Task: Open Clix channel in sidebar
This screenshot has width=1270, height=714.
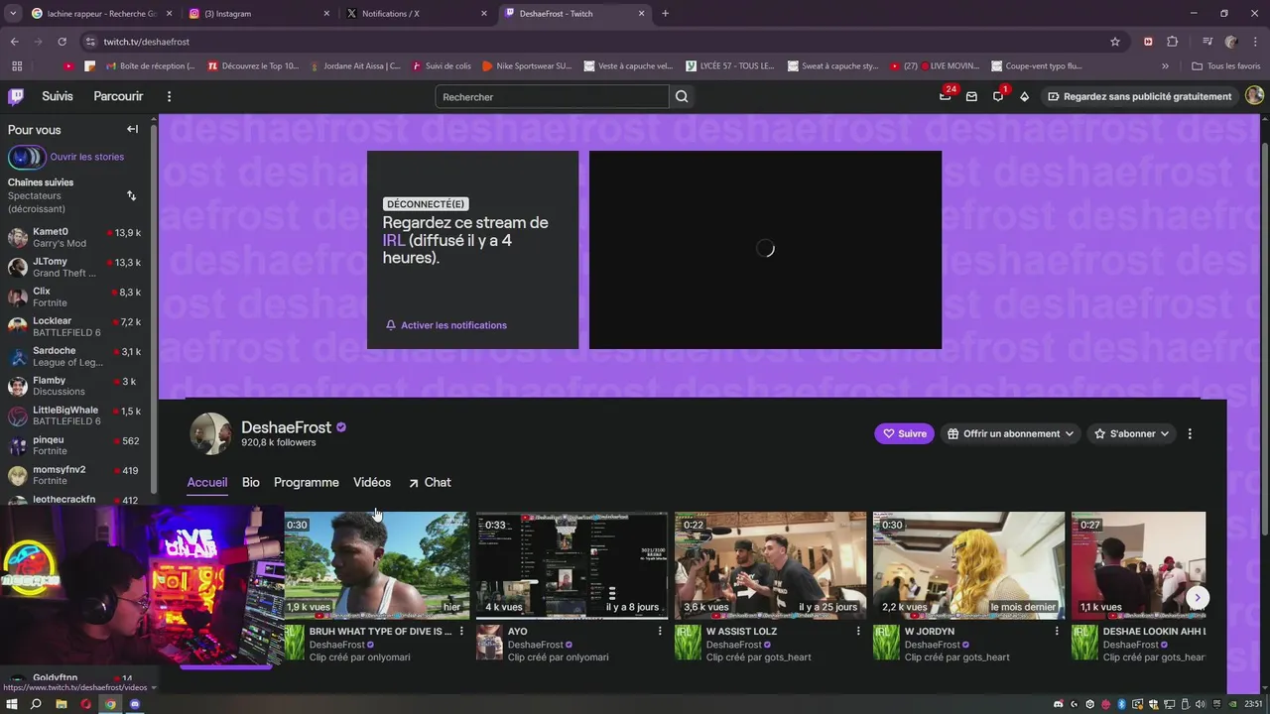Action: point(75,297)
